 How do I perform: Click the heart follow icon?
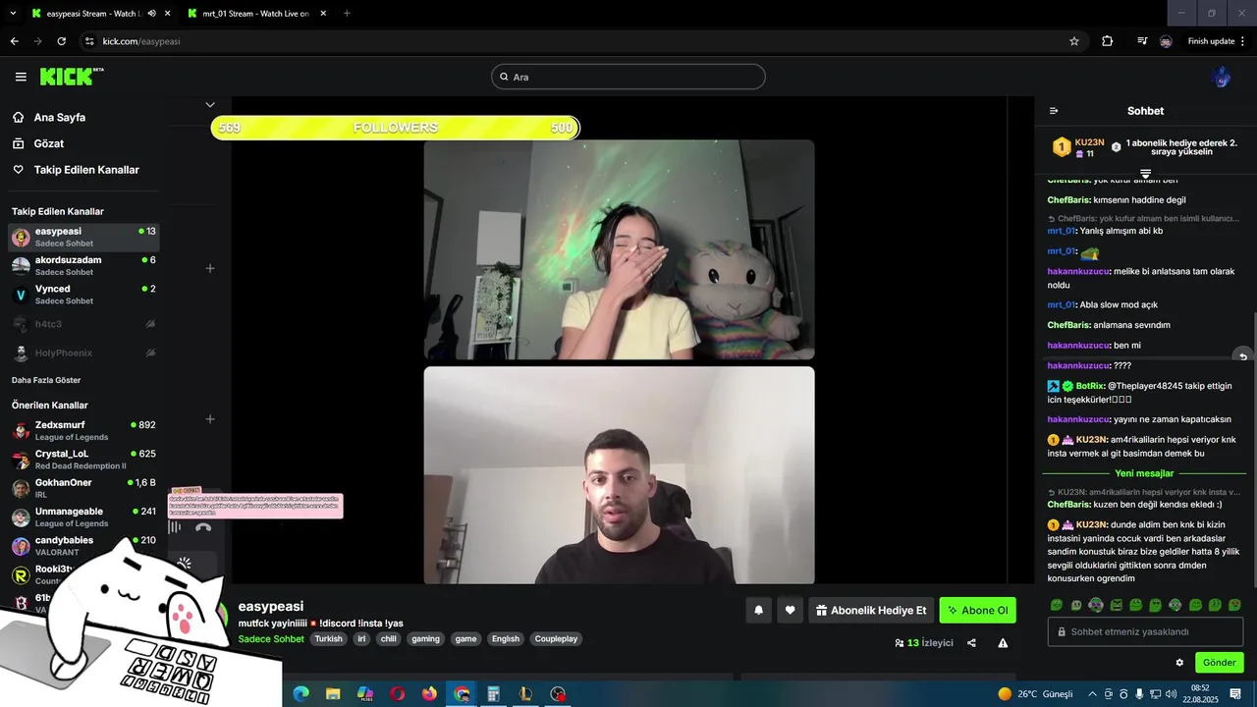(790, 610)
